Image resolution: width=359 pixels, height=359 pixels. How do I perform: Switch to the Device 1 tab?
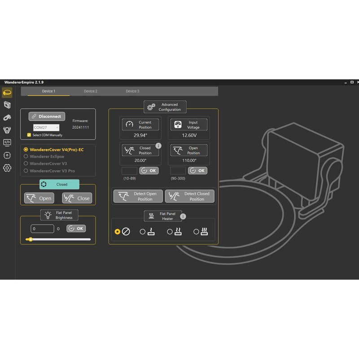coord(48,91)
